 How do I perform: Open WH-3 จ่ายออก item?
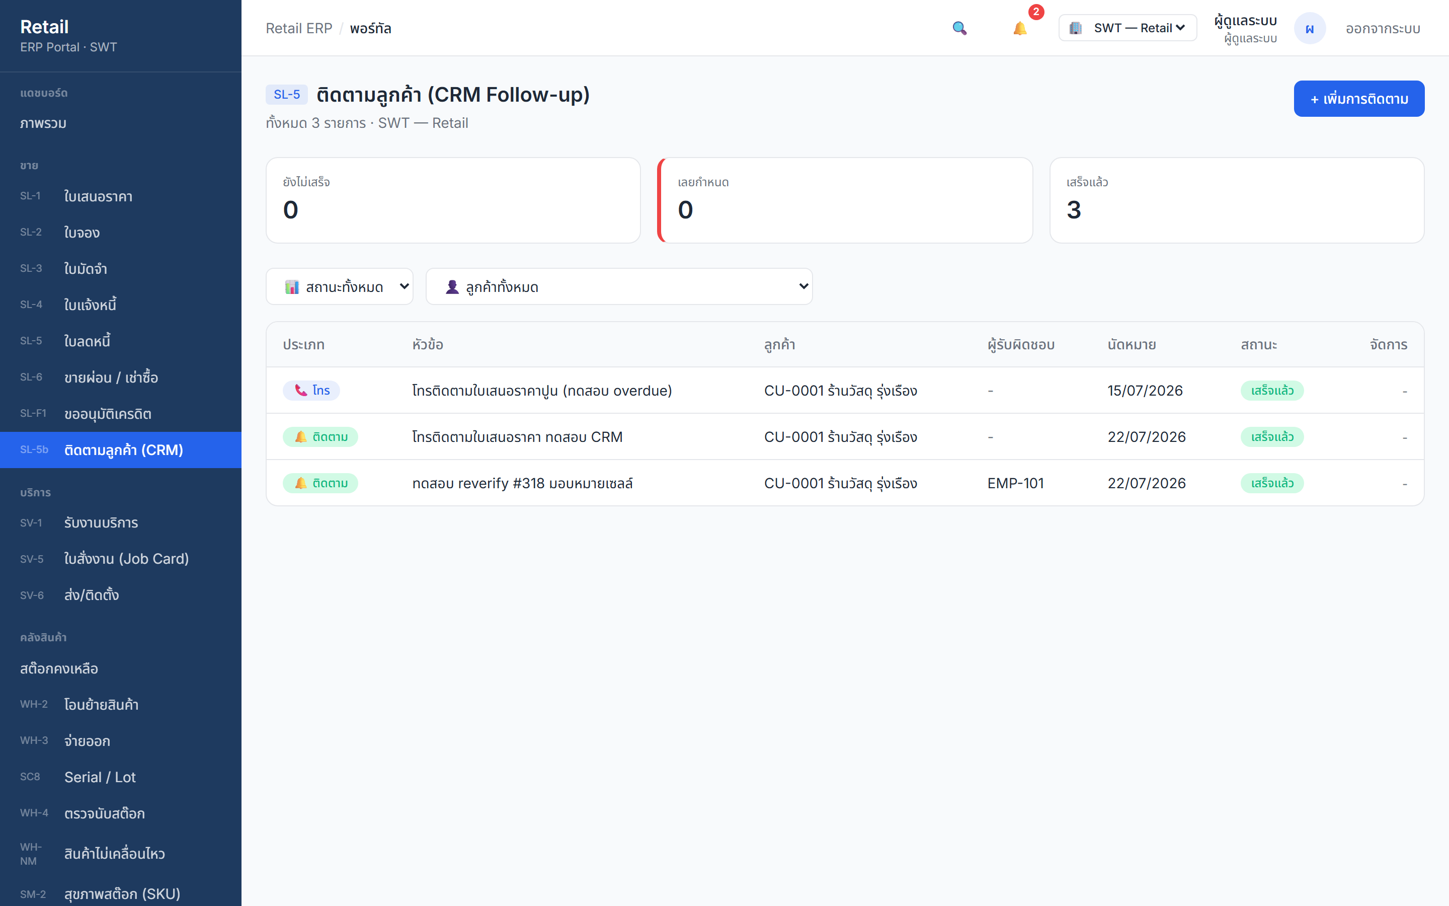click(x=120, y=740)
